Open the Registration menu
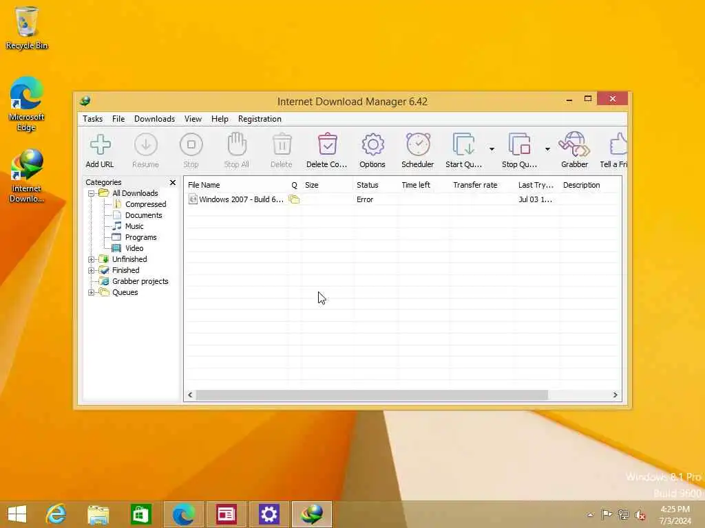705x528 pixels. [260, 119]
